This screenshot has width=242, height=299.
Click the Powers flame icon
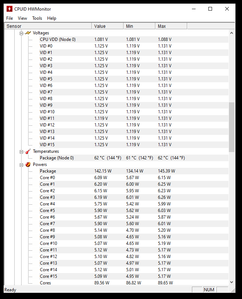(28, 164)
